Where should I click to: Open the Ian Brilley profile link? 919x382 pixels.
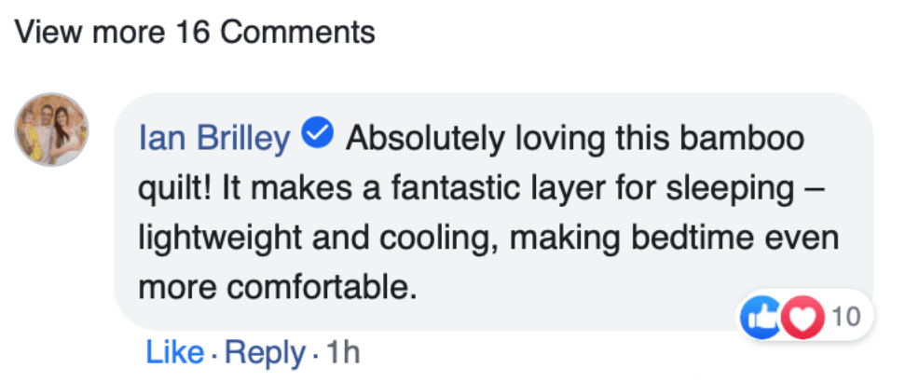214,138
